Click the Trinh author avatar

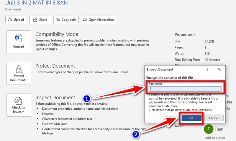(209, 129)
